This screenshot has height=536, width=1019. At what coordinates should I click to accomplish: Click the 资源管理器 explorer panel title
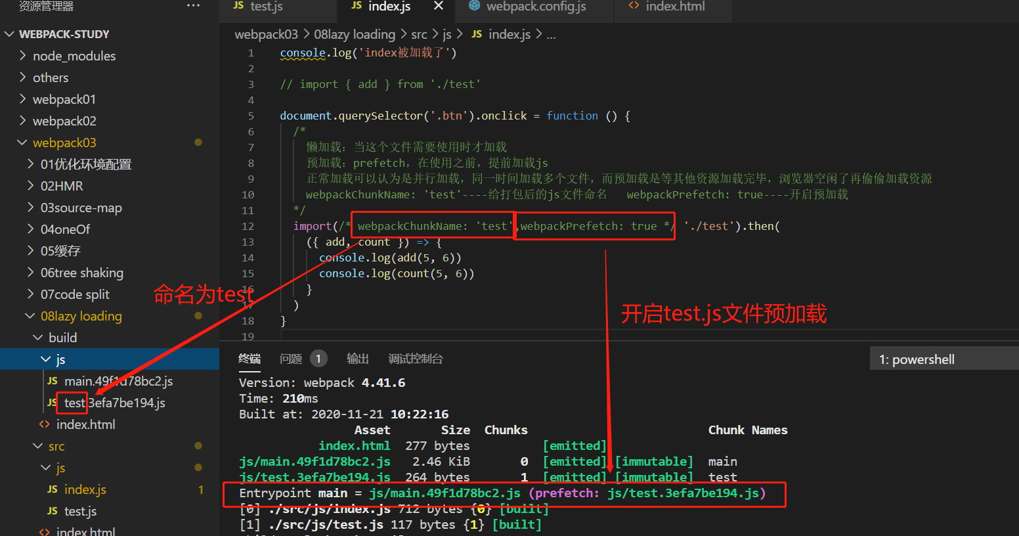coord(46,6)
